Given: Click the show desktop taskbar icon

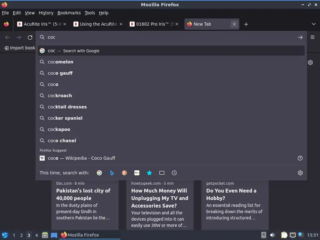Looking at the screenshot, I should (54, 235).
